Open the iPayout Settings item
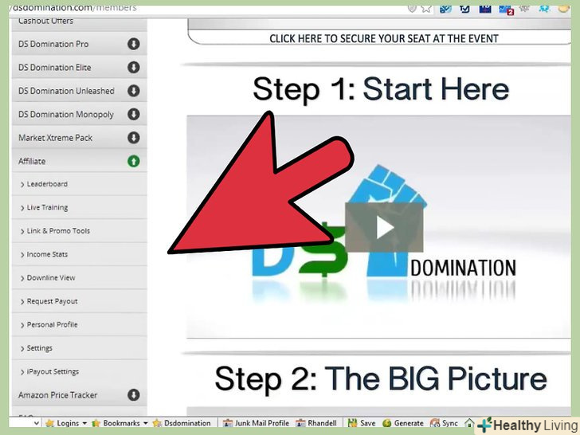The height and width of the screenshot is (435, 580). tap(79, 371)
